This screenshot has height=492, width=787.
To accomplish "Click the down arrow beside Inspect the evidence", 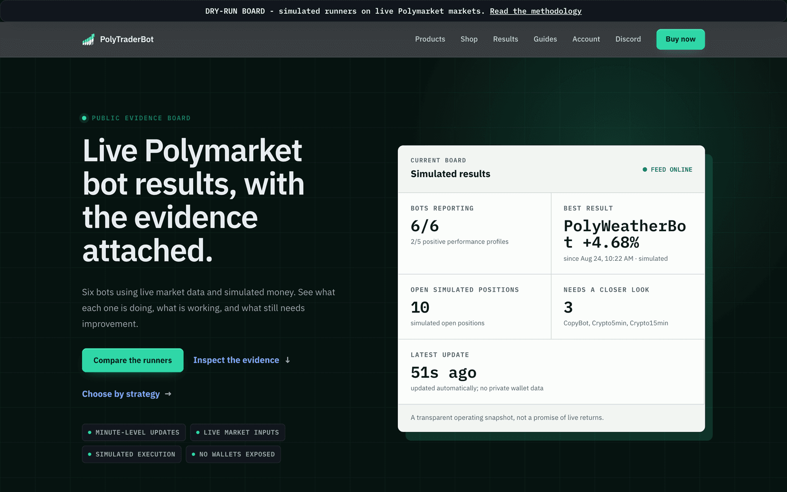I will pyautogui.click(x=288, y=360).
